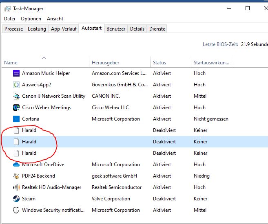Maximize the Task-Manager window
The image size is (268, 224).
click(x=248, y=8)
